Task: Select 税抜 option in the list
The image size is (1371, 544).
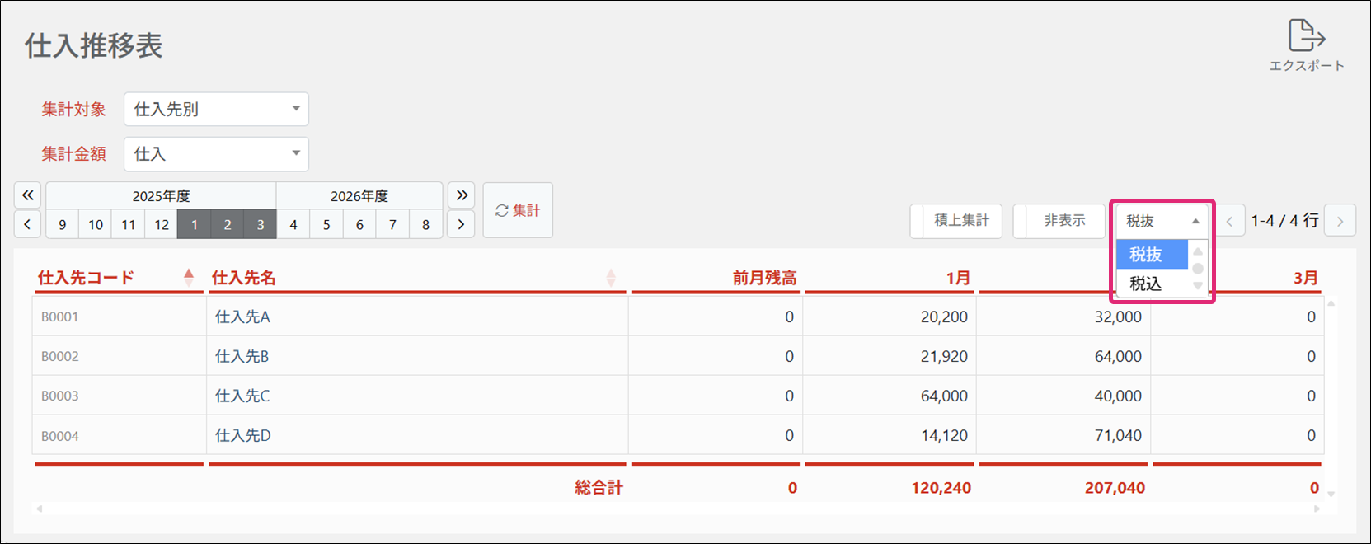Action: tap(1146, 255)
